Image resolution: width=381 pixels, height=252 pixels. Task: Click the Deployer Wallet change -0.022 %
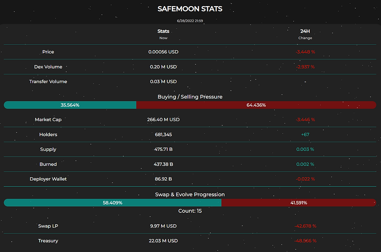(305, 179)
